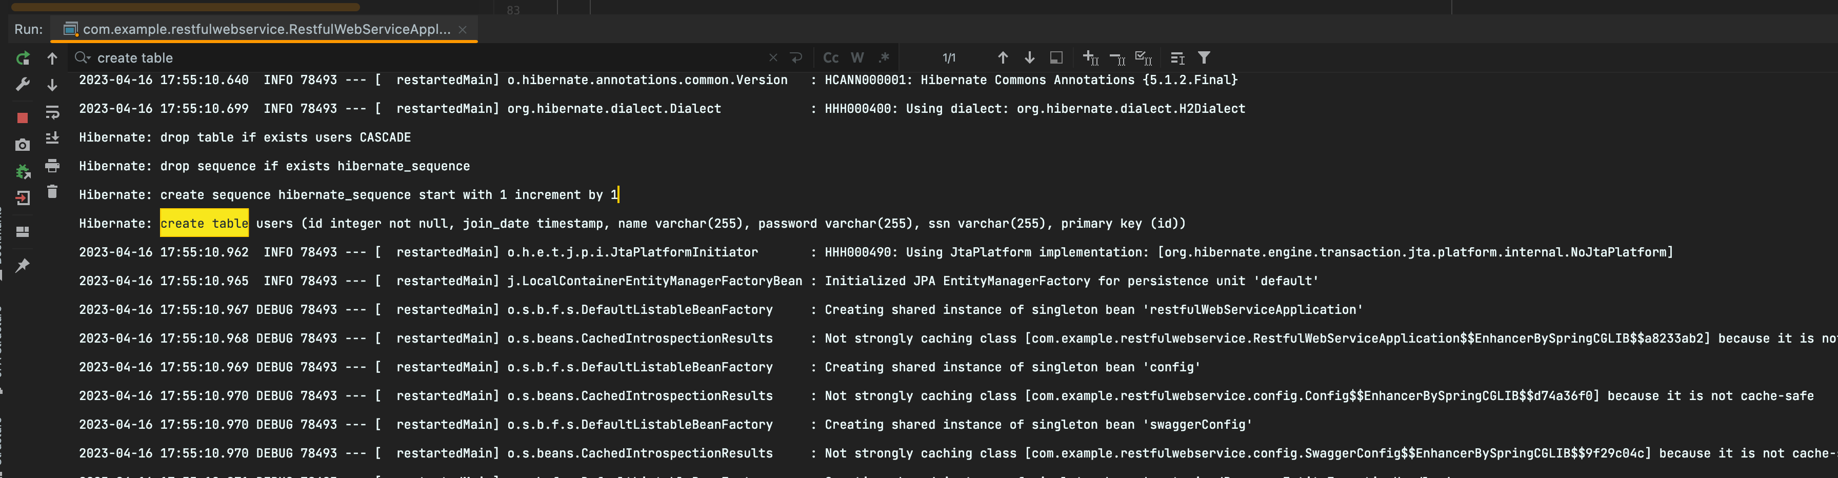Click the red arrow exit icon

click(23, 198)
